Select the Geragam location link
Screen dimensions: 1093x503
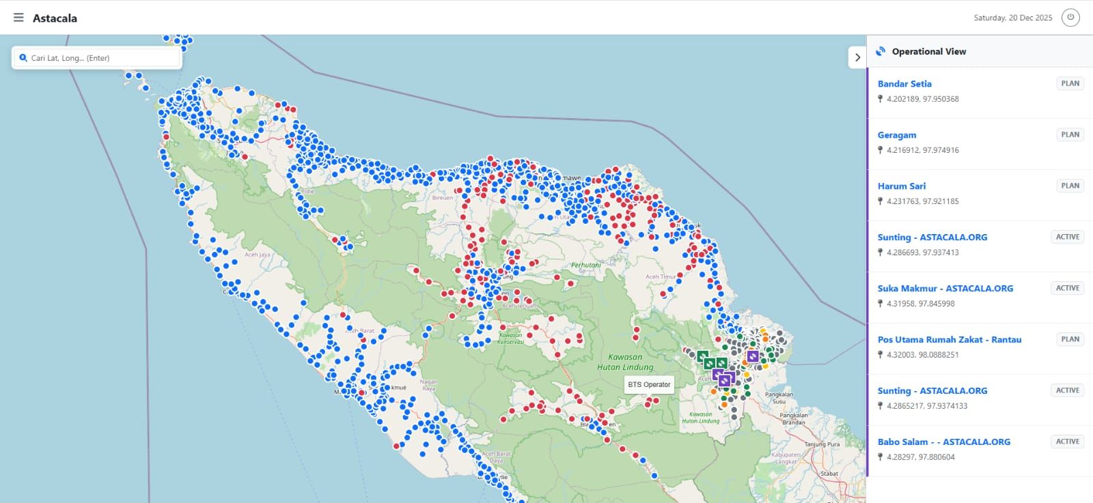(897, 135)
